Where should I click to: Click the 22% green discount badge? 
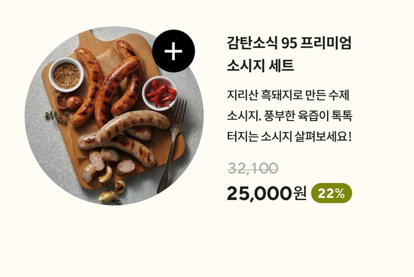[x=332, y=193]
